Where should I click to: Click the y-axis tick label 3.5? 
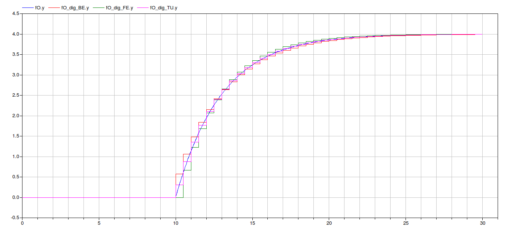coord(16,55)
